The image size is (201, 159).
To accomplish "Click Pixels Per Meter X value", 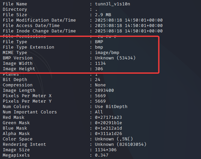I will tap(100, 96).
